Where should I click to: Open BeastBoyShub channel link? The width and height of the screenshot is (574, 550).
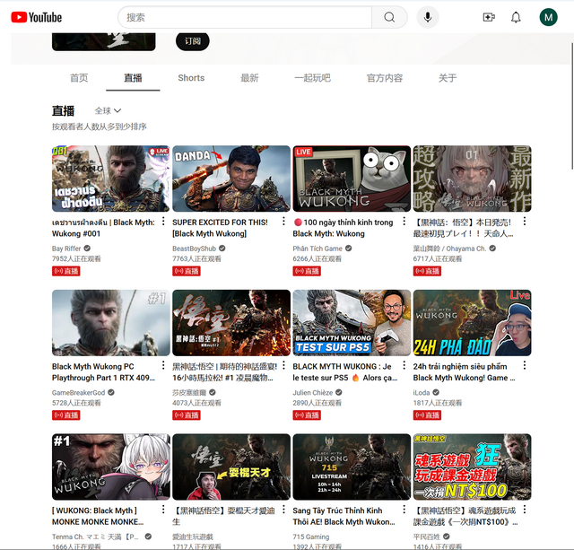194,249
